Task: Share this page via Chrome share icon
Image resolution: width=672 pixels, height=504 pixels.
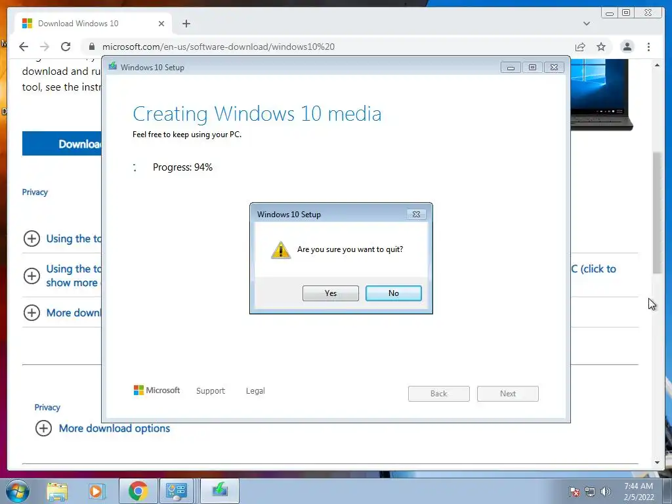Action: click(580, 47)
